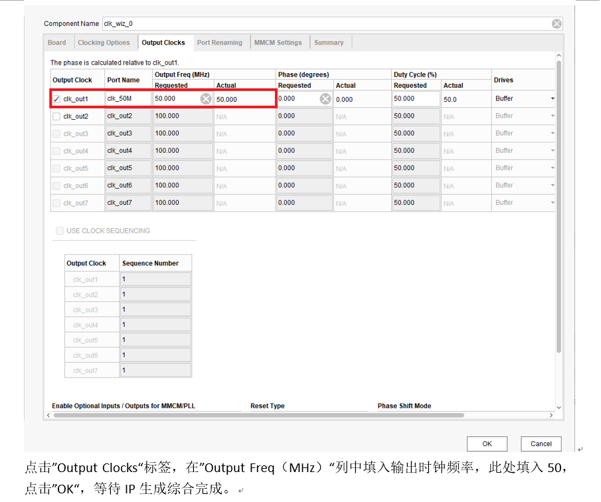Screen dimensions: 601x502
Task: Toggle the clk_out6 output clock checkbox
Action: (x=56, y=186)
